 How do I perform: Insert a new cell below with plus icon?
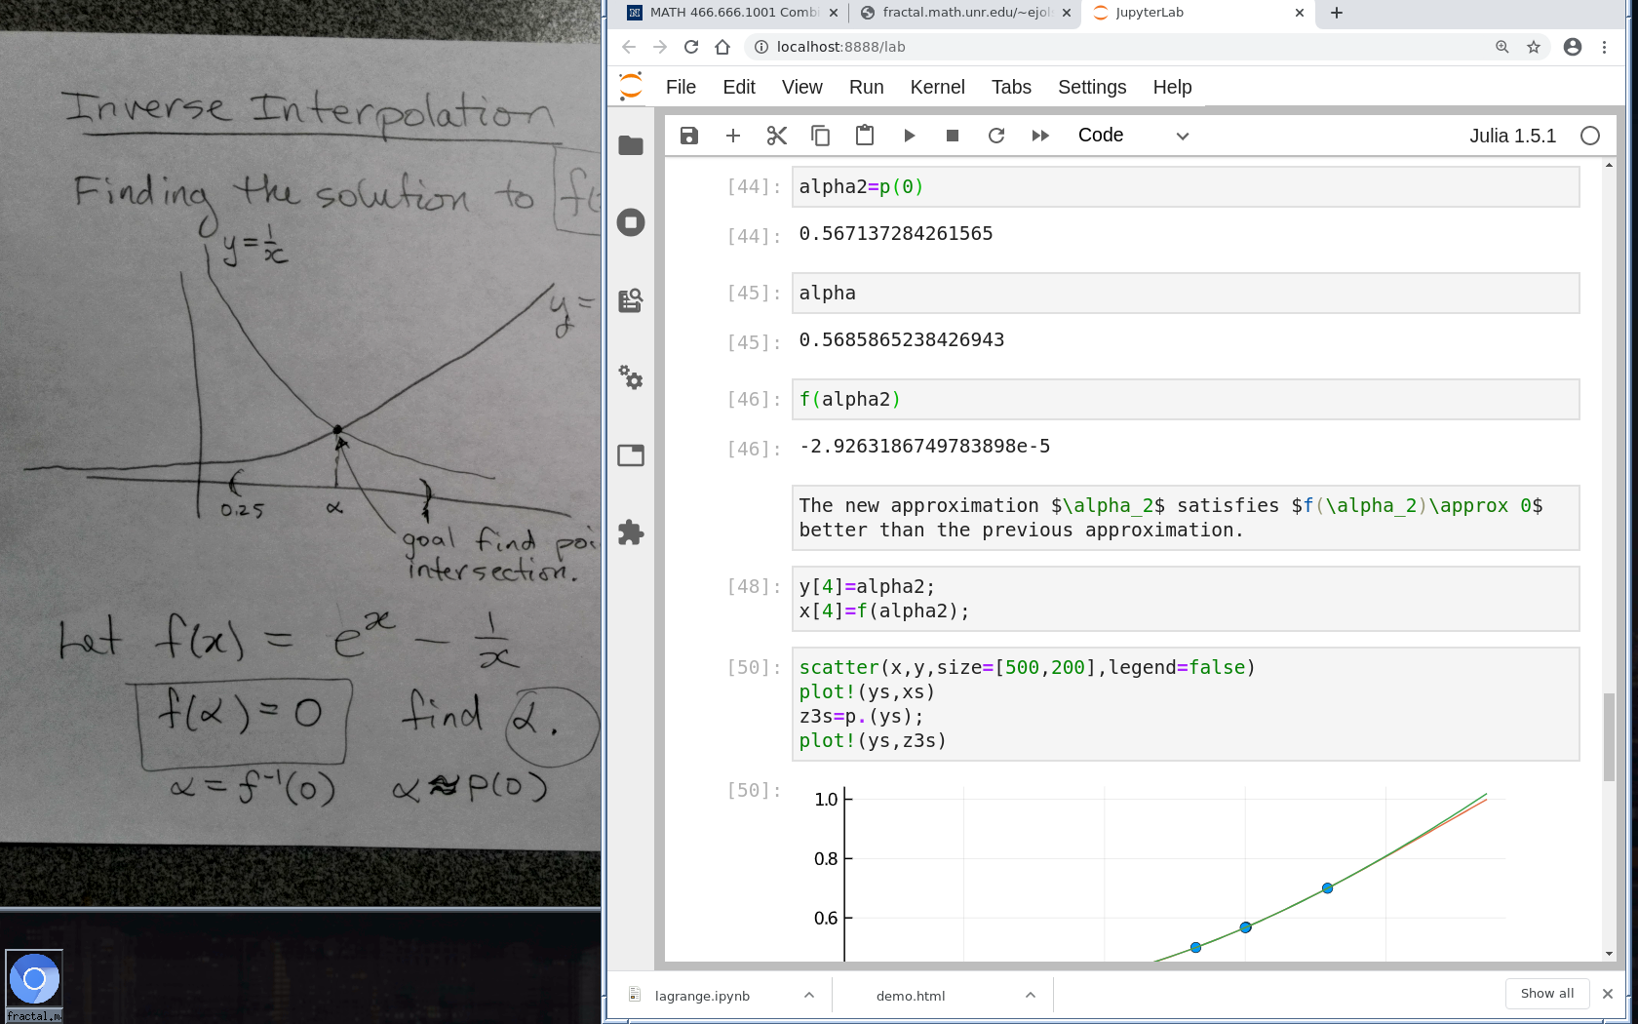click(x=733, y=136)
